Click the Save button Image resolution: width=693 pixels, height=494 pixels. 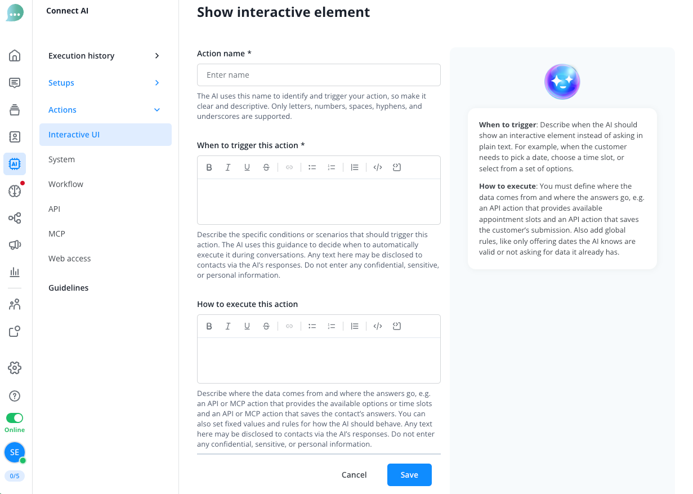click(409, 475)
